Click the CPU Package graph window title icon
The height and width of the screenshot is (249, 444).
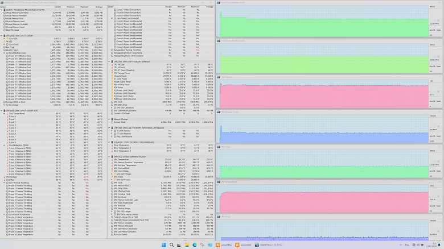[219, 77]
